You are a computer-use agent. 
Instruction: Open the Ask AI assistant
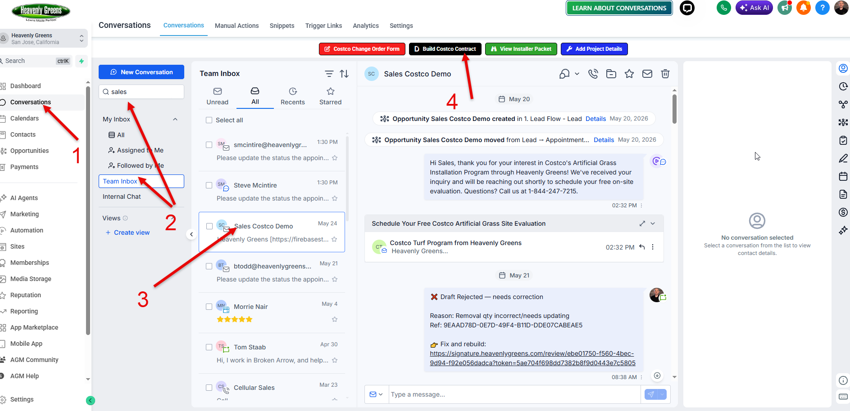[x=754, y=8]
